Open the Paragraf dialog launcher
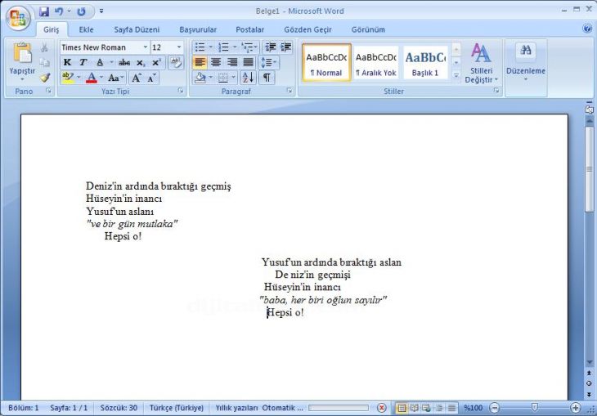Image resolution: width=597 pixels, height=416 pixels. [x=290, y=91]
